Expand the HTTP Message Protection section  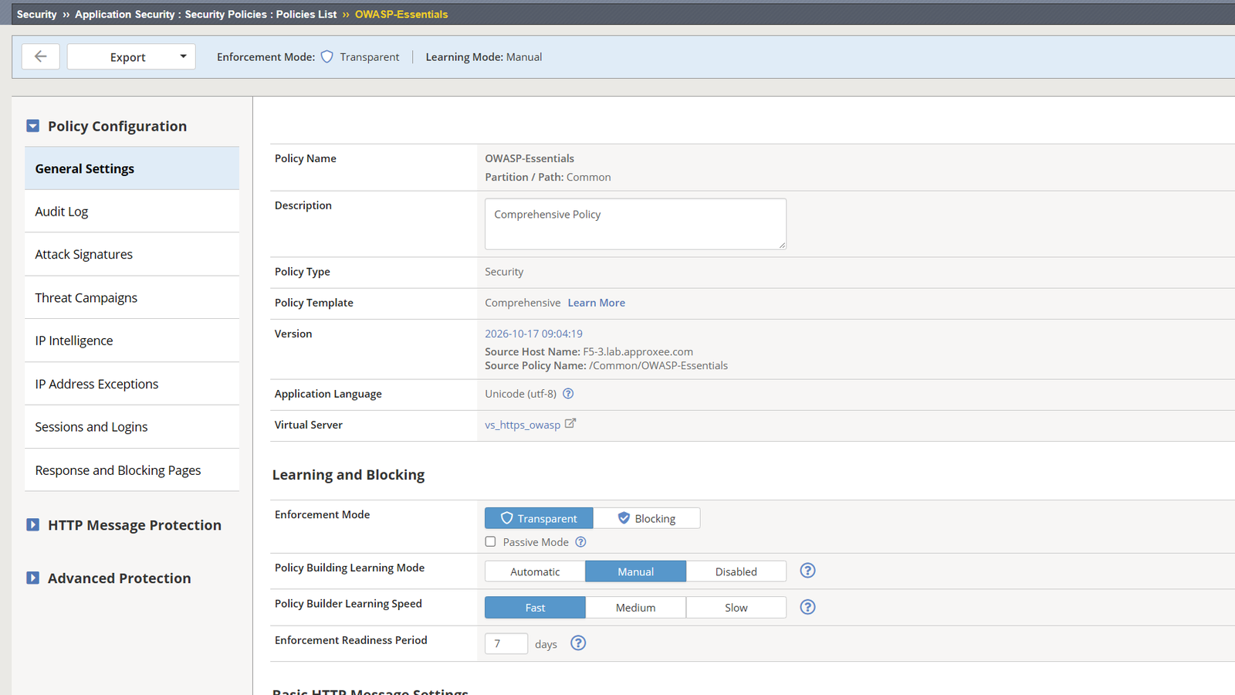click(32, 525)
